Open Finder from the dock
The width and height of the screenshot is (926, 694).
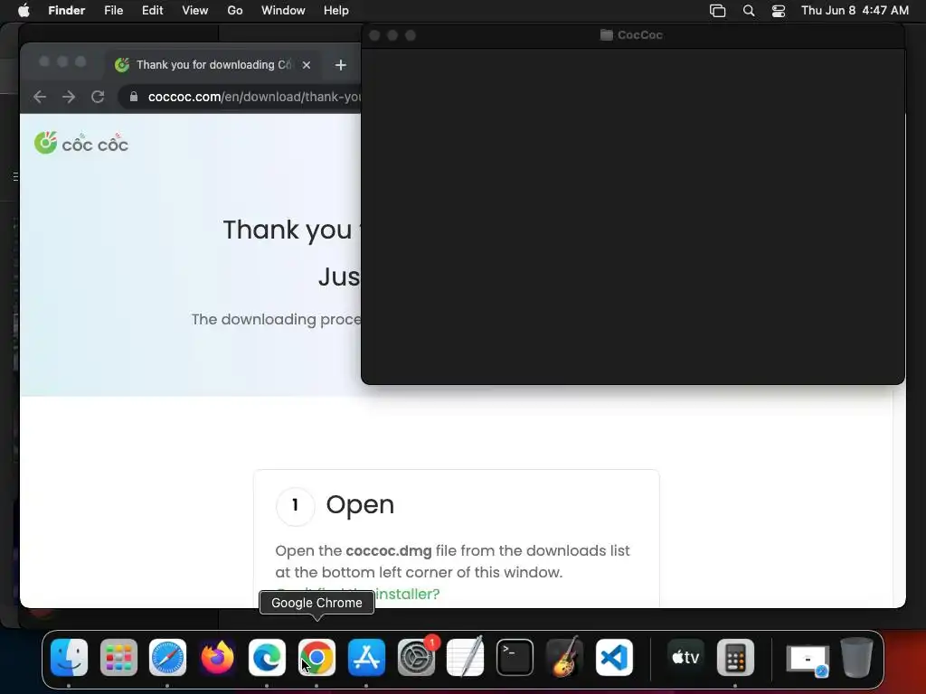69,657
